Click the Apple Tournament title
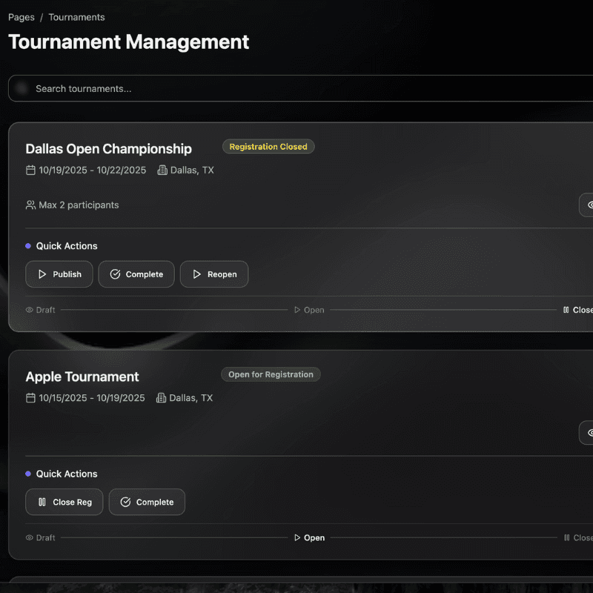Viewport: 593px width, 593px height. click(82, 377)
